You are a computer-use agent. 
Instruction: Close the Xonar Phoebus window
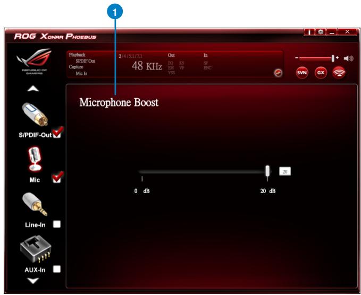[x=347, y=32]
